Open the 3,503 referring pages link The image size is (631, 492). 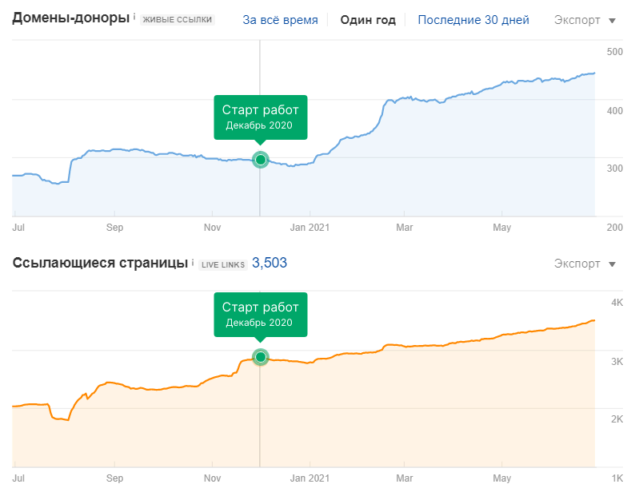click(x=270, y=263)
